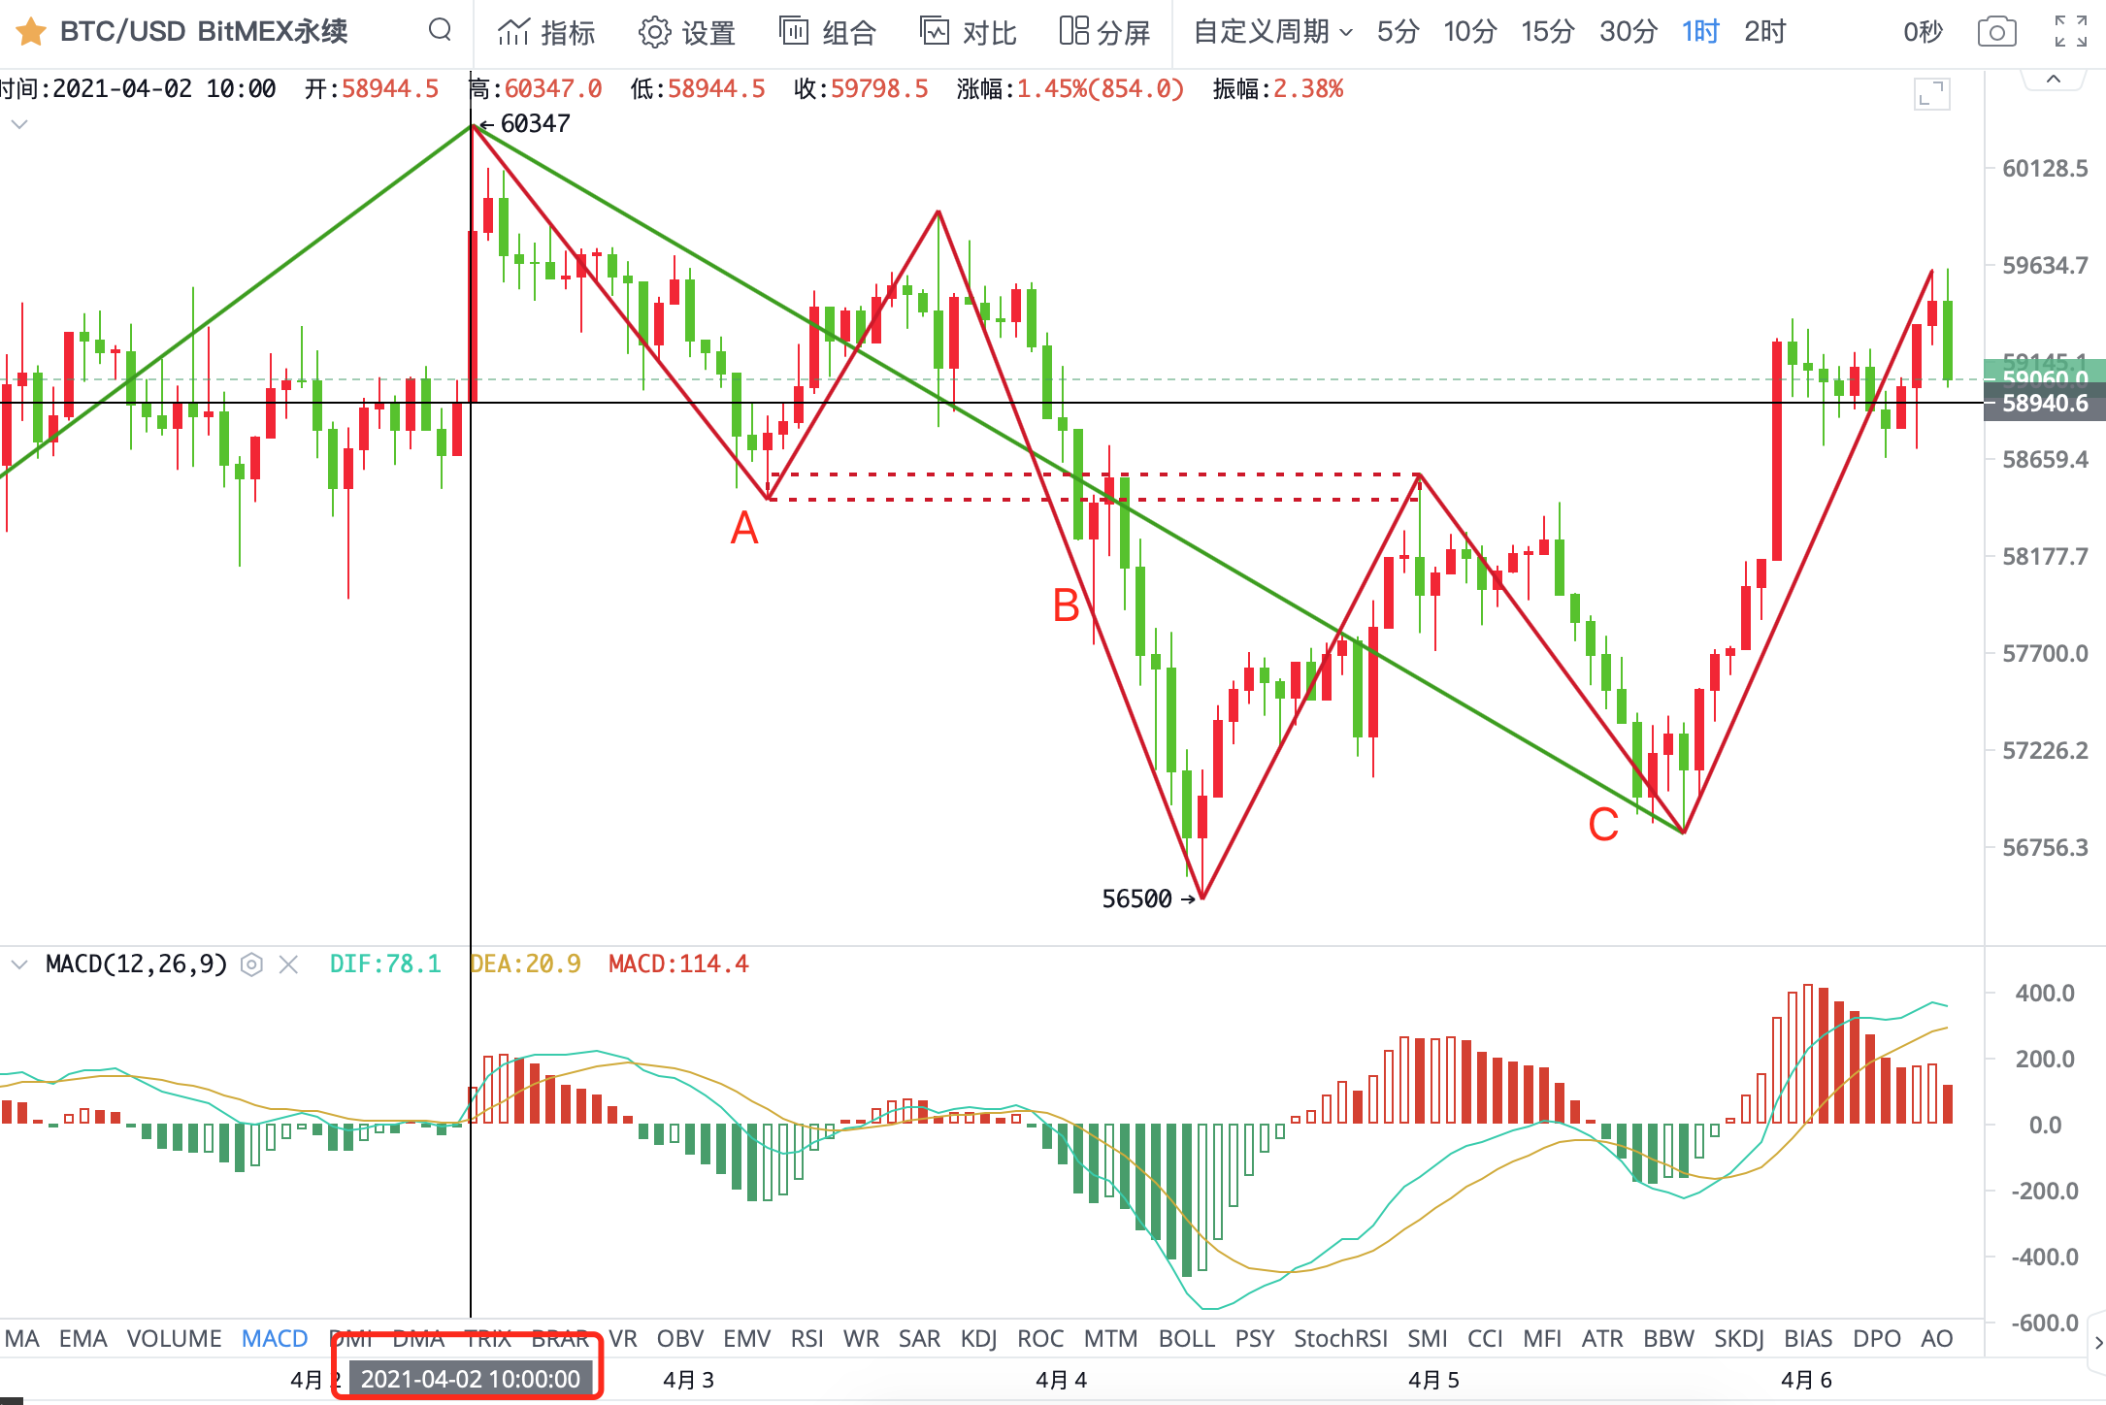Toggle the VOLUME indicator

pos(174,1339)
